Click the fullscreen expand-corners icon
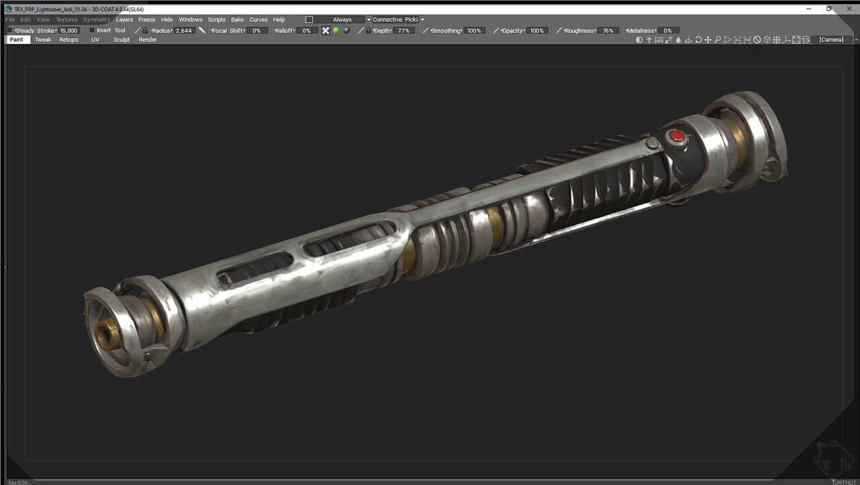The width and height of the screenshot is (860, 485). click(x=796, y=40)
